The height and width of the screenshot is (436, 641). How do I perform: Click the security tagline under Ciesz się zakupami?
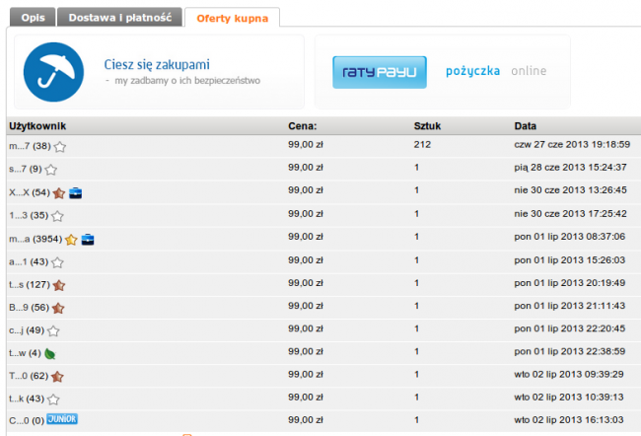pyautogui.click(x=182, y=81)
